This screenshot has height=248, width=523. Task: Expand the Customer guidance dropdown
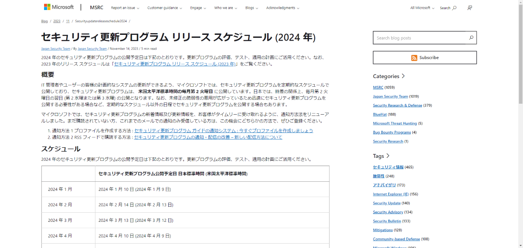click(164, 8)
